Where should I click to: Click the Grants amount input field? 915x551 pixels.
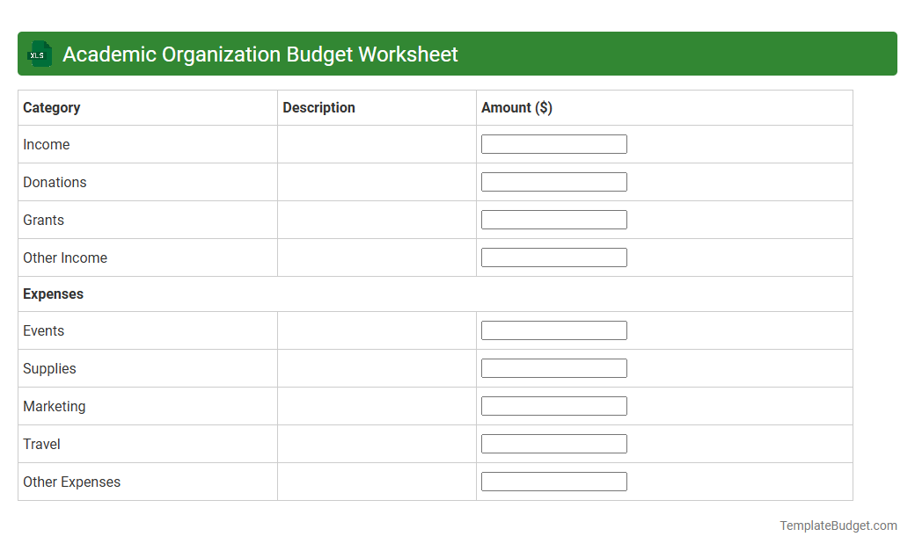pyautogui.click(x=553, y=219)
